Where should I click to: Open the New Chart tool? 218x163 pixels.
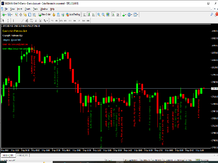click(3, 15)
